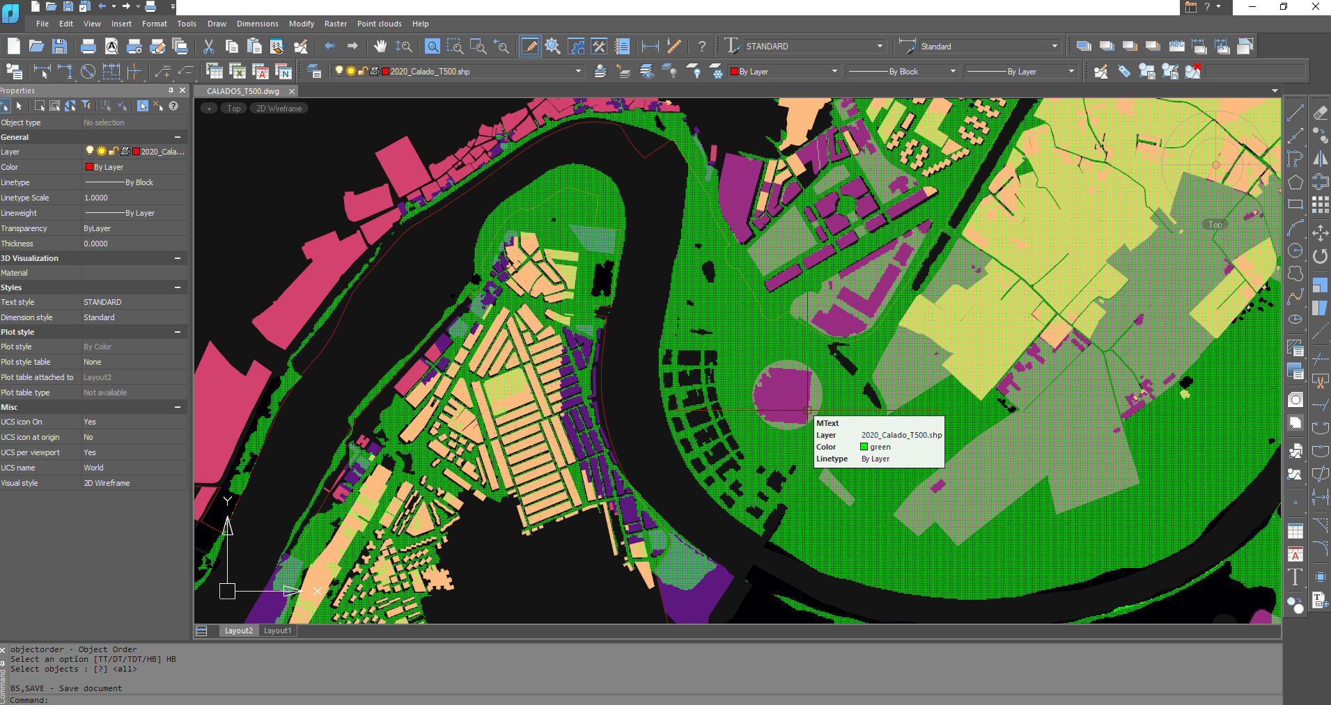1331x705 pixels.
Task: Open the Raster menu
Action: [x=335, y=24]
